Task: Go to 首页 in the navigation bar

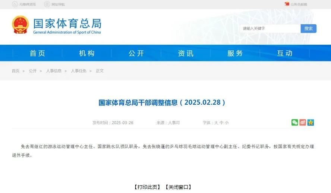Action: 38,53
